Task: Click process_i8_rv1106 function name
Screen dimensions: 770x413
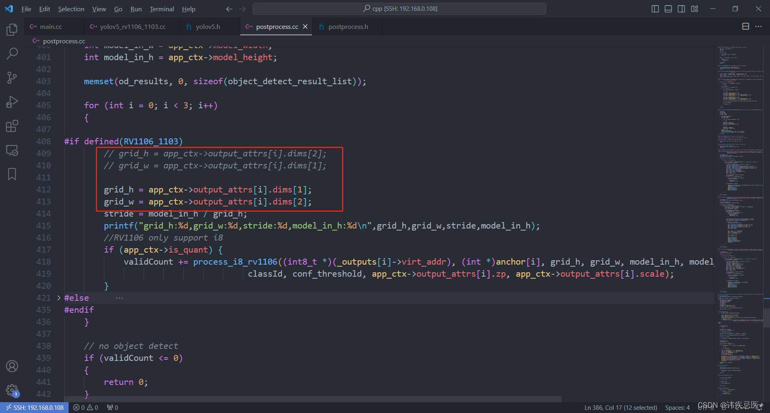Action: coord(235,262)
